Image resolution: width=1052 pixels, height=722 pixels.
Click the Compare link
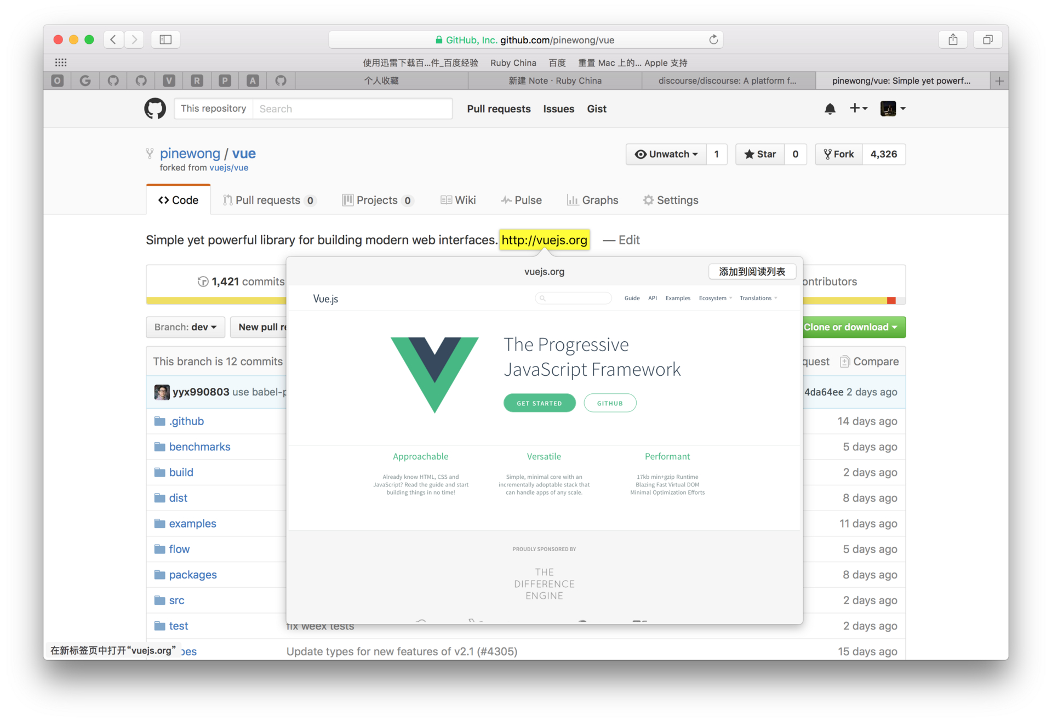[870, 362]
